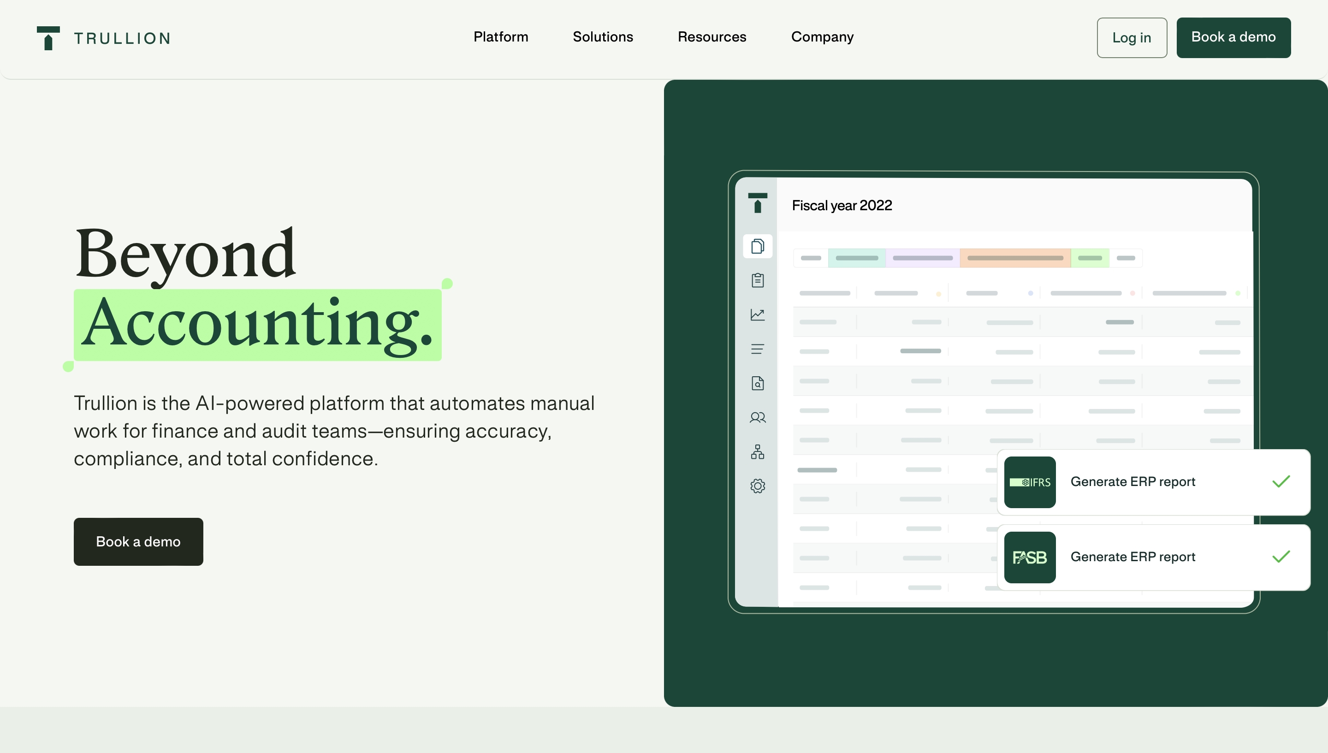Select the documents icon in mockup sidebar
1328x753 pixels.
click(758, 246)
